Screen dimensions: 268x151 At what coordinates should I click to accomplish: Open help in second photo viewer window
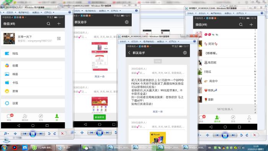click(136, 11)
